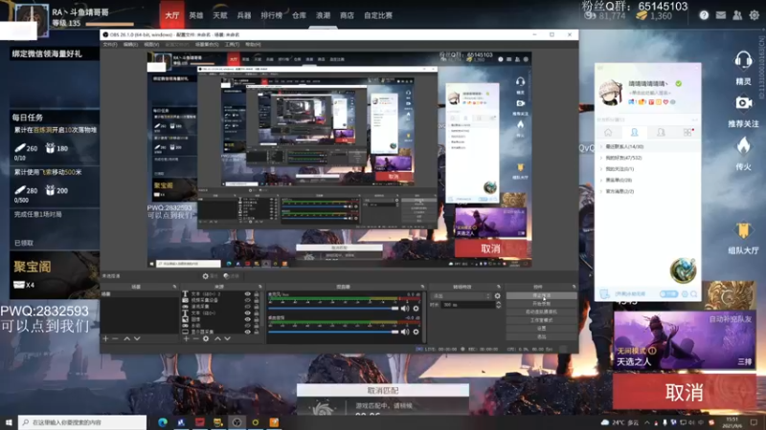Switch to the game 英雄 tab
The image size is (766, 430).
[x=196, y=15]
